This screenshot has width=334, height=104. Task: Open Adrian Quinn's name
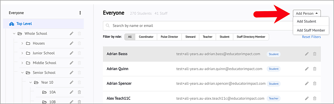pos(117,69)
